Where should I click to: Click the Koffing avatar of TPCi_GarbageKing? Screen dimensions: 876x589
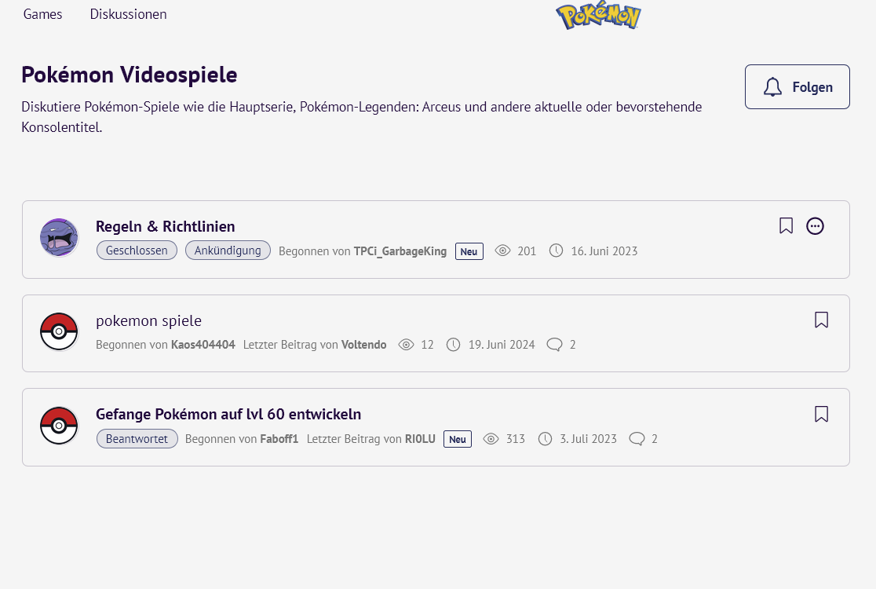tap(59, 237)
